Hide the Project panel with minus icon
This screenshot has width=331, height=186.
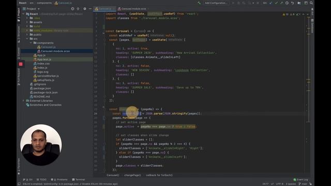tap(90, 9)
